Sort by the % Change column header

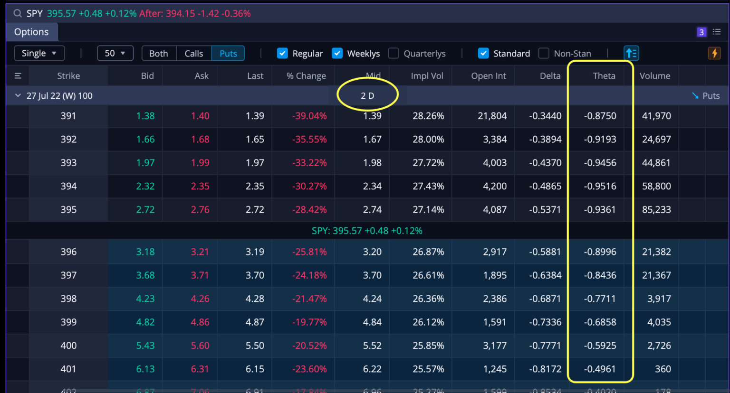[306, 76]
